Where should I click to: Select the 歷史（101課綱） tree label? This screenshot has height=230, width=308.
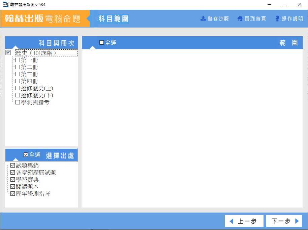47,53
